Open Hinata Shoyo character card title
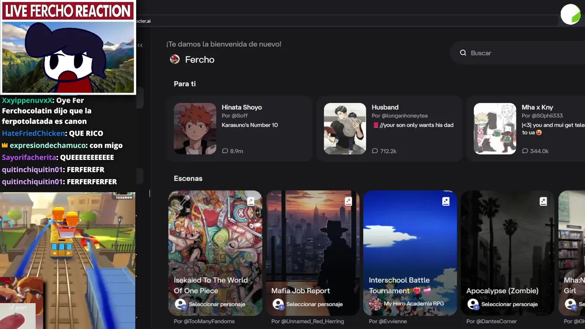 click(242, 107)
